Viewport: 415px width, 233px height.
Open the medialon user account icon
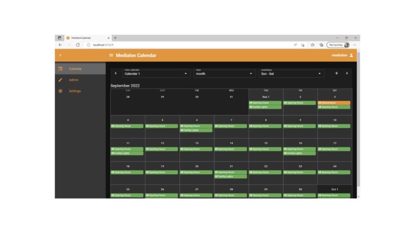tap(351, 55)
